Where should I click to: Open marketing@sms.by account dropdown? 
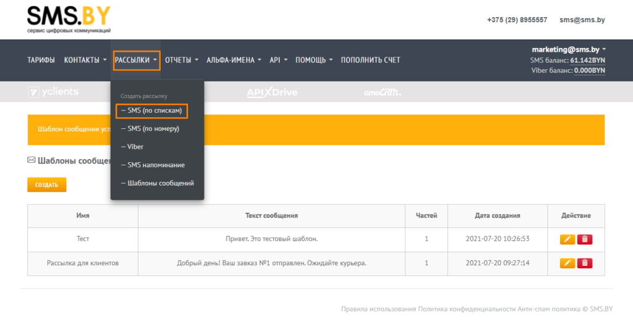click(569, 49)
